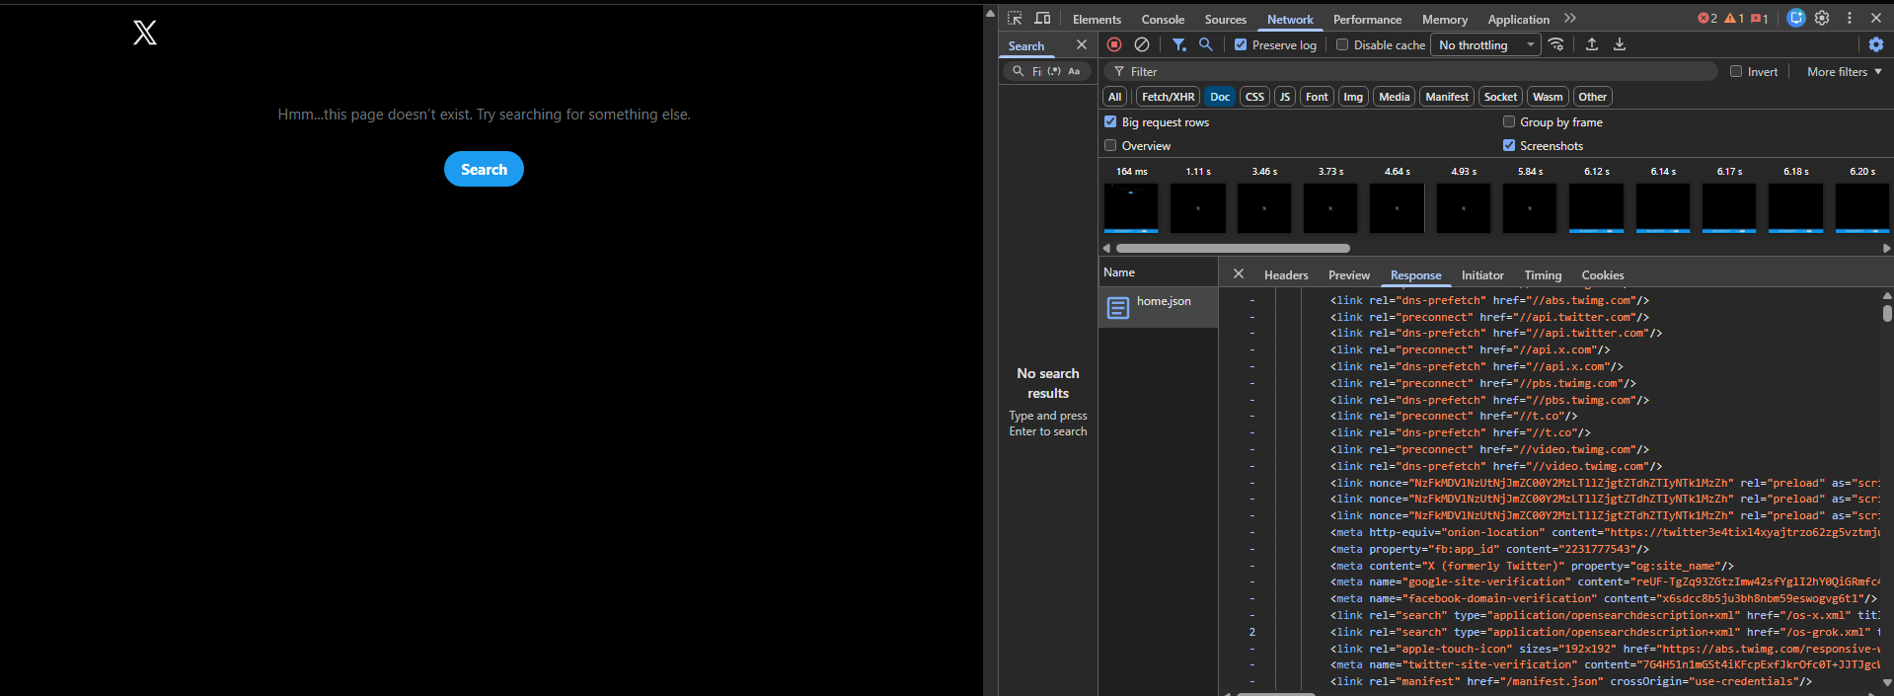Click the network conditions wifi icon
The height and width of the screenshot is (696, 1894).
coord(1556,44)
